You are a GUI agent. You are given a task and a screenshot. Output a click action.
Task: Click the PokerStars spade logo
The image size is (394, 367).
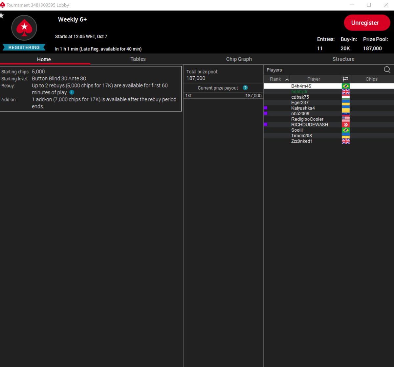[x=24, y=28]
